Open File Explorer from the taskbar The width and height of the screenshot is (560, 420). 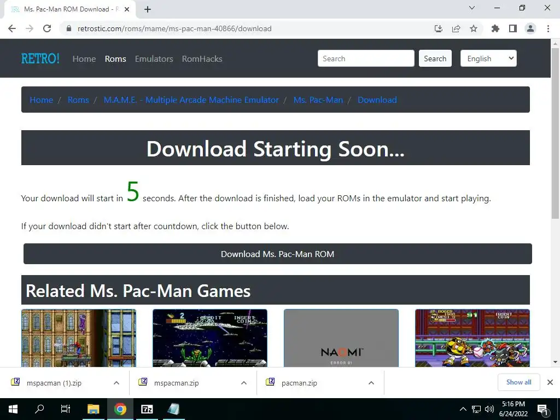coord(93,409)
